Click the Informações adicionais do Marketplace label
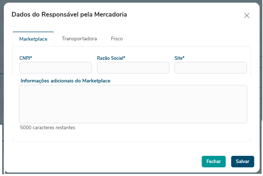This screenshot has height=176, width=263. point(65,81)
